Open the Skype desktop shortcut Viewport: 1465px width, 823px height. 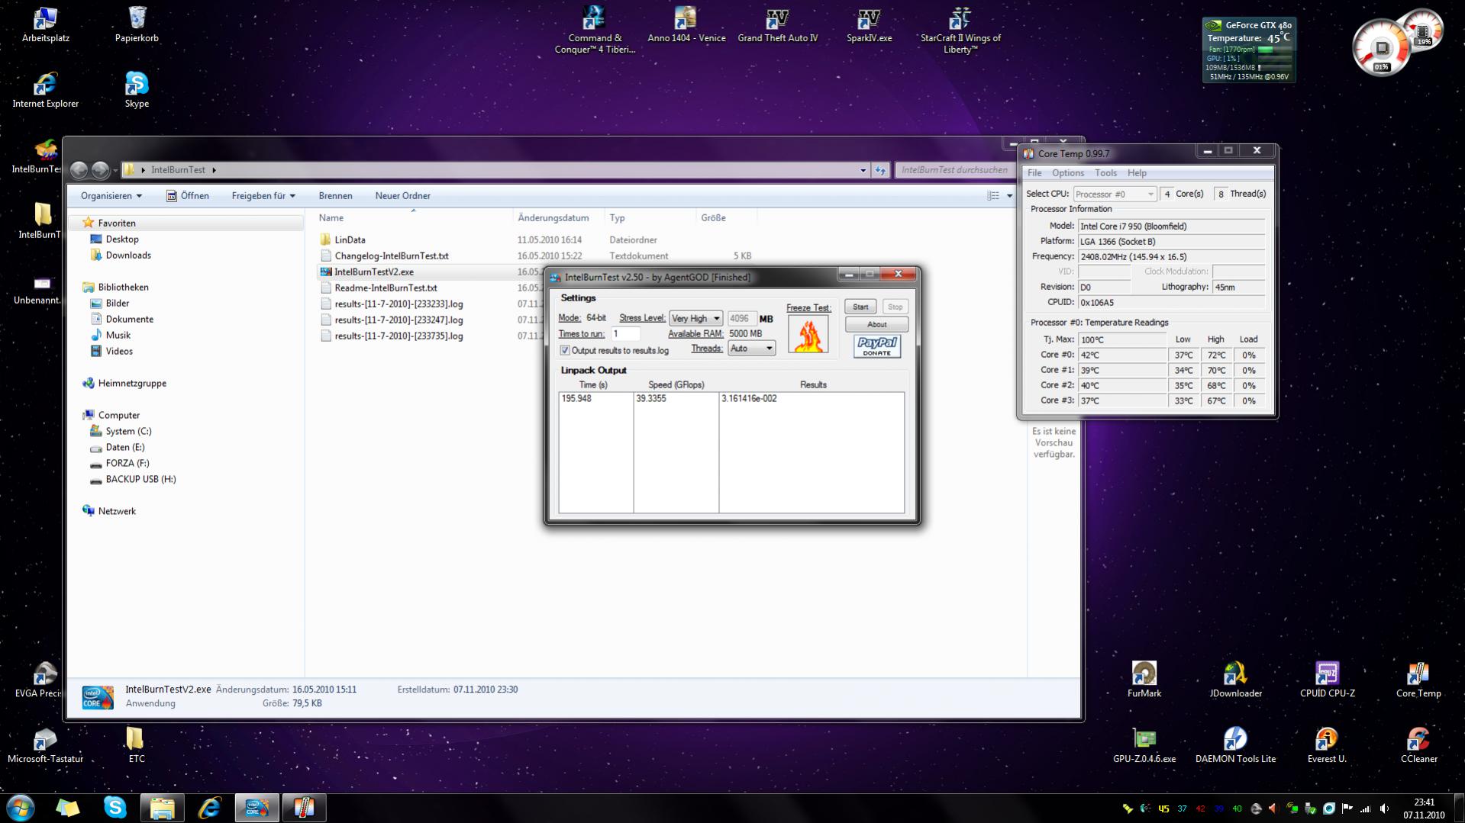pyautogui.click(x=137, y=90)
